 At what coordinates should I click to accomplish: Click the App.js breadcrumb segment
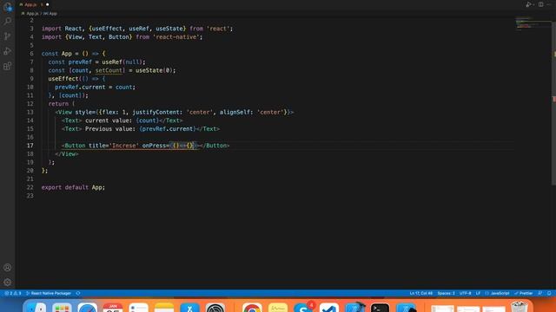tap(32, 14)
